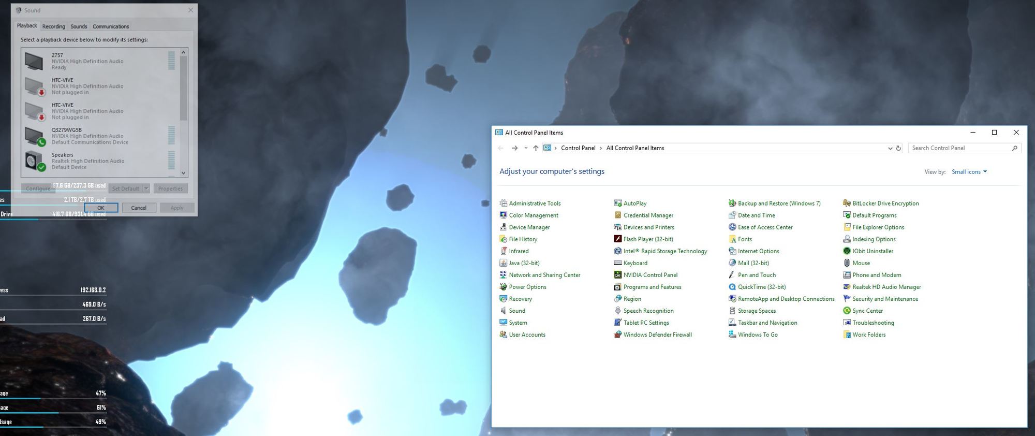Open Intel Rapid Storage Technology icon
This screenshot has width=1035, height=436.
click(617, 251)
